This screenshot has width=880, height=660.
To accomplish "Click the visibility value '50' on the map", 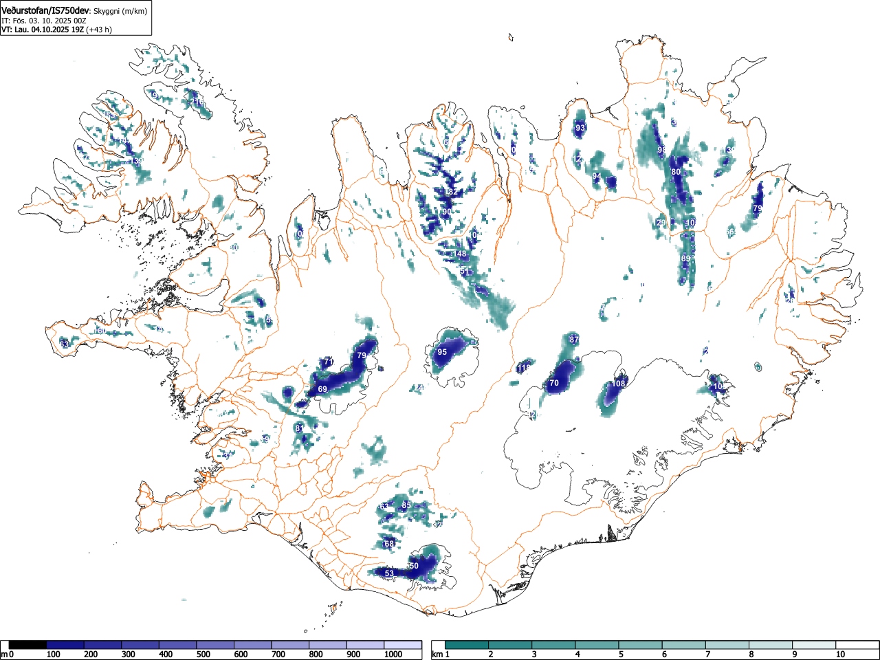I will 413,566.
